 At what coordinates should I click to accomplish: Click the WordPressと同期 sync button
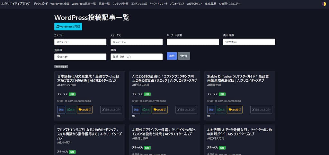[x=68, y=27]
